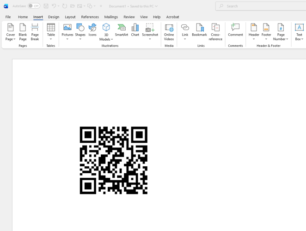The image size is (306, 231).
Task: Select the Insert tab
Action: click(x=38, y=17)
